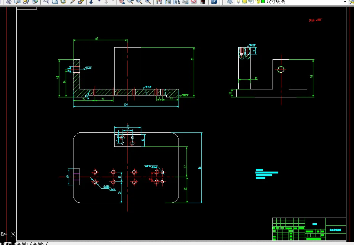Expand the Undo history dropdown arrow
Viewport: 354px width, 245px height.
click(x=99, y=1)
